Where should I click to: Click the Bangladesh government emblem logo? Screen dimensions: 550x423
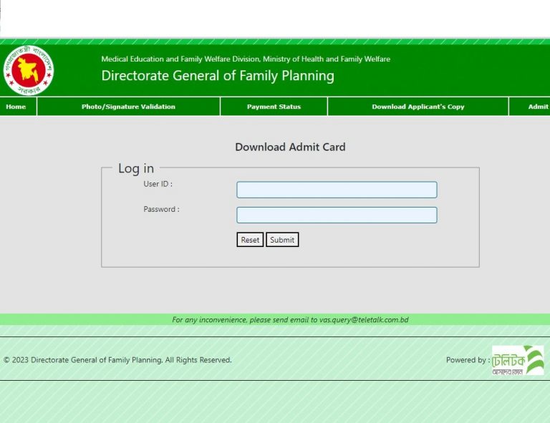click(29, 70)
